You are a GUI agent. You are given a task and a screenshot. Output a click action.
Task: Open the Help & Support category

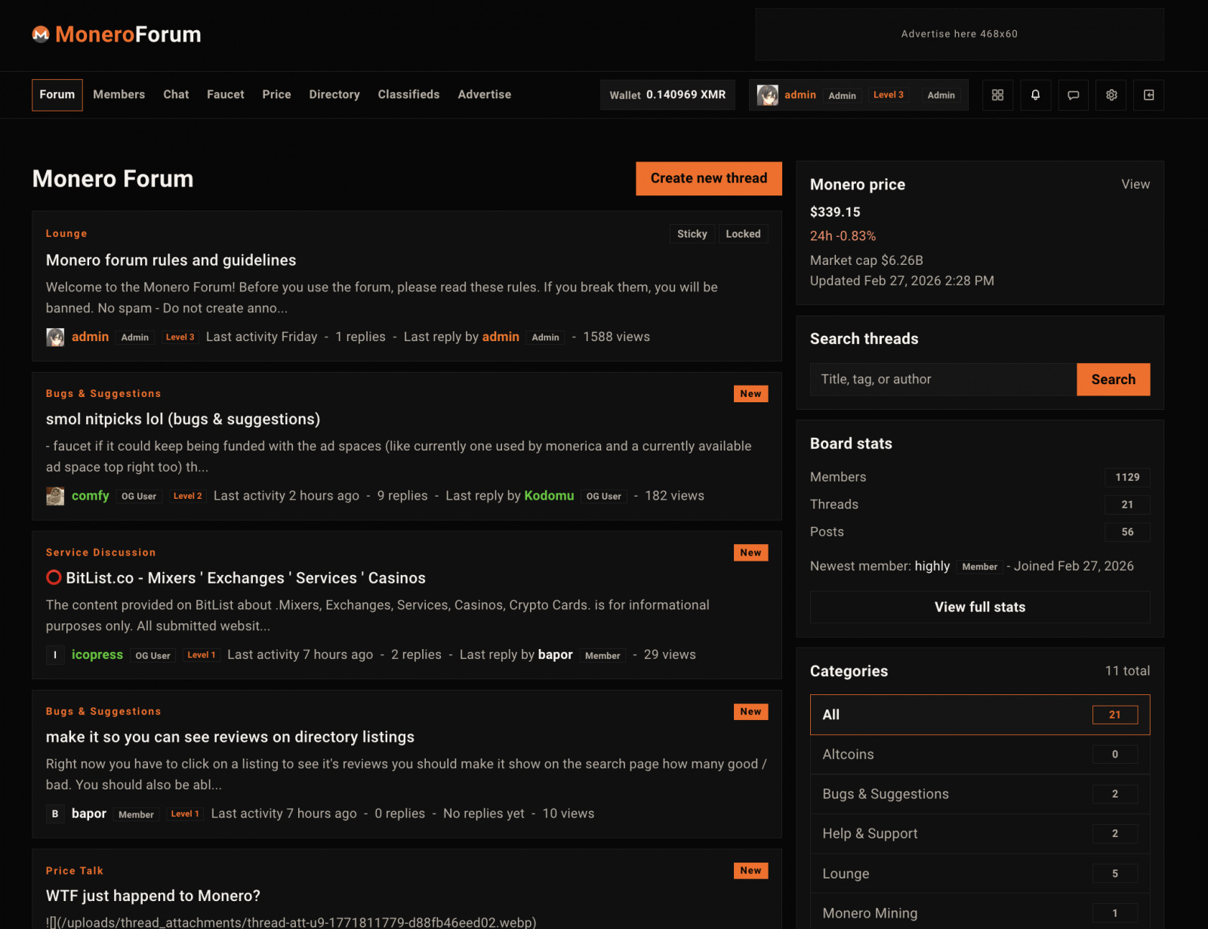[x=979, y=833]
